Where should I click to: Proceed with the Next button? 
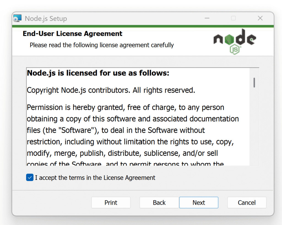[199, 202]
